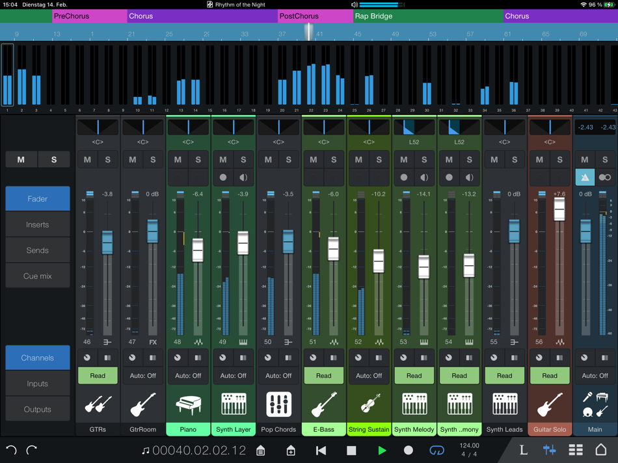The width and height of the screenshot is (618, 463).
Task: Open the marker list icon in bottom toolbar
Action: (x=260, y=449)
